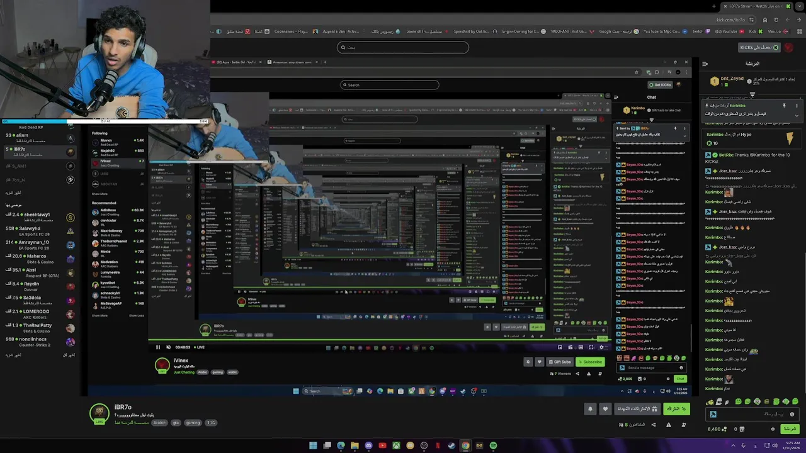Viewport: 806px width, 453px height.
Task: Toggle follow heart for iBR7o channel
Action: 605,409
